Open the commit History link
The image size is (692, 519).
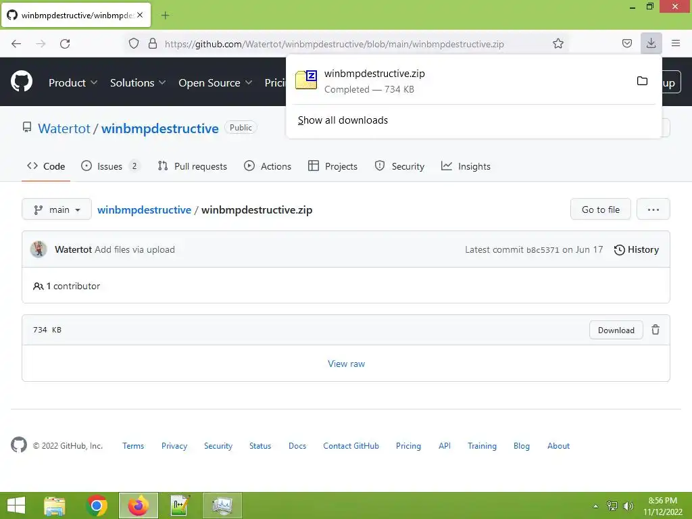[x=637, y=250]
